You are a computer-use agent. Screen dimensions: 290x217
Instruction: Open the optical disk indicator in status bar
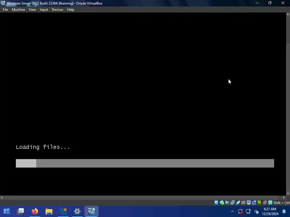coord(222,203)
